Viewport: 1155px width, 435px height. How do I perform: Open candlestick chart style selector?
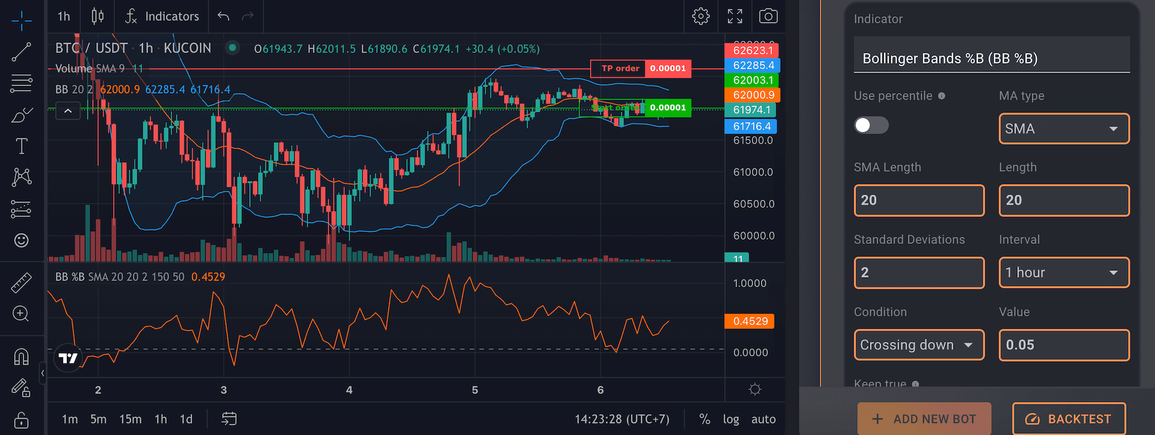[x=97, y=16]
